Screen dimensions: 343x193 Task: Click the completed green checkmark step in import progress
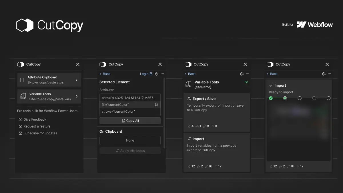click(271, 98)
